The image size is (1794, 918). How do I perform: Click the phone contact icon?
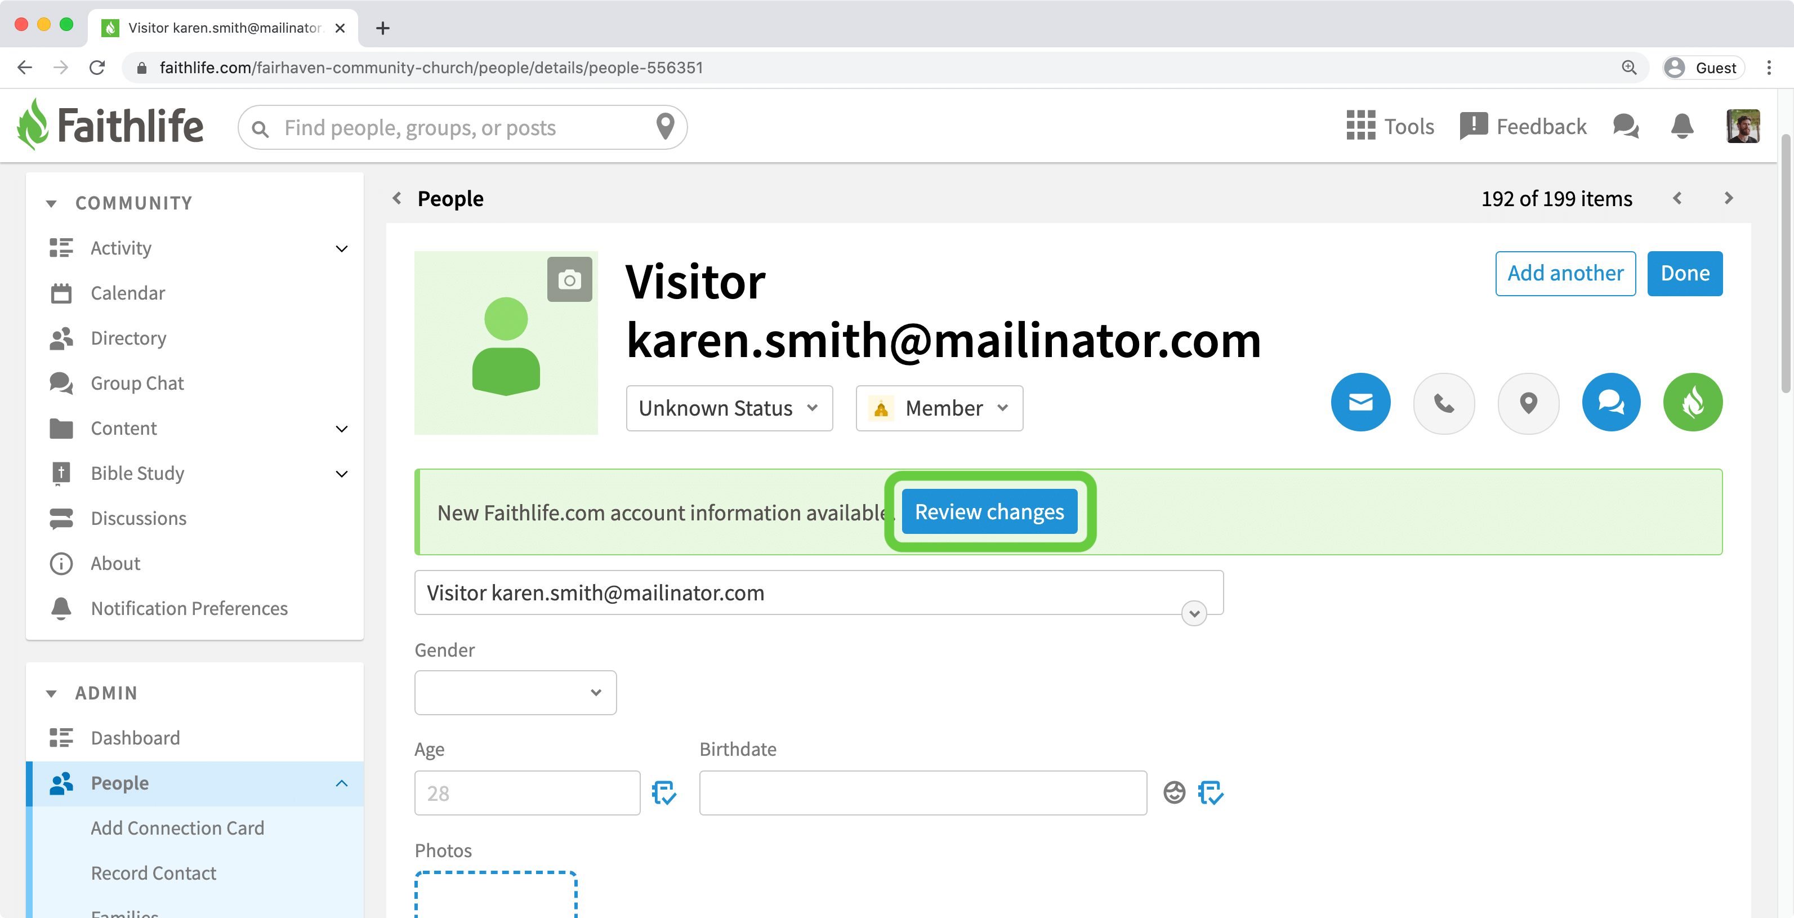pyautogui.click(x=1444, y=403)
